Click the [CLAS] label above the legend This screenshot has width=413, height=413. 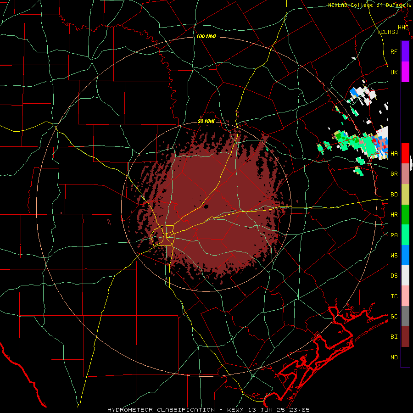pyautogui.click(x=388, y=32)
